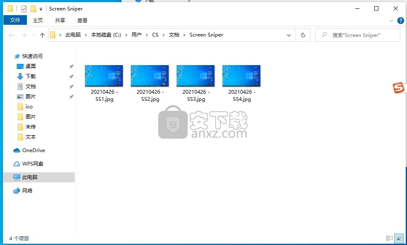Go forward with the right arrow
This screenshot has width=407, height=245.
24,35
